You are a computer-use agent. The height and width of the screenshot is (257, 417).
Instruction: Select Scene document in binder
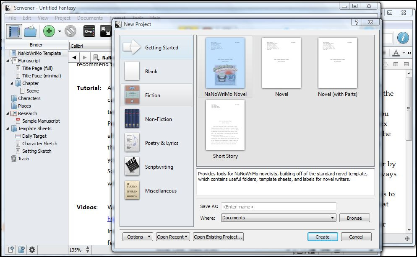tap(32, 91)
